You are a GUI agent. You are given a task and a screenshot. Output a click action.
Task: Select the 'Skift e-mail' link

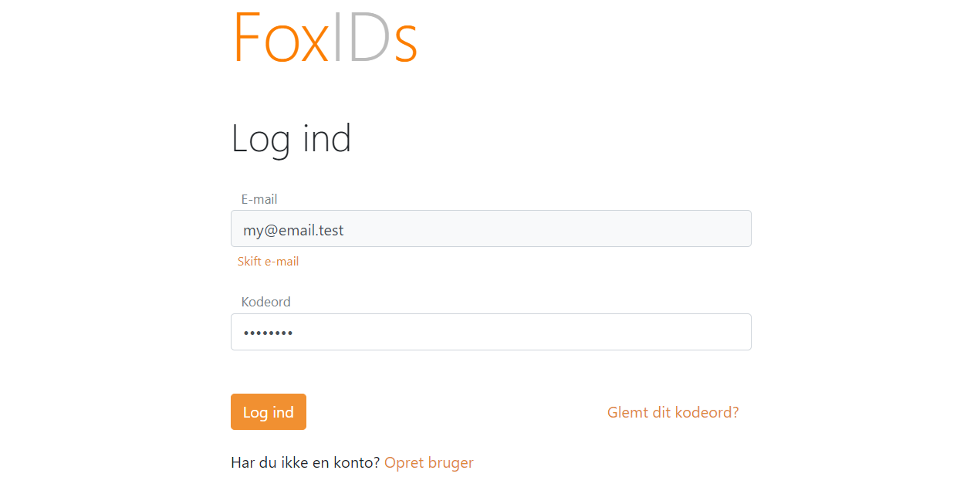coord(268,262)
